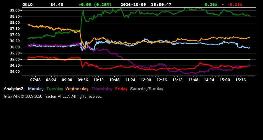Image resolution: width=263 pixels, height=140 pixels.
Task: Click the 36.00 y-axis label
Action: [x=15, y=47]
